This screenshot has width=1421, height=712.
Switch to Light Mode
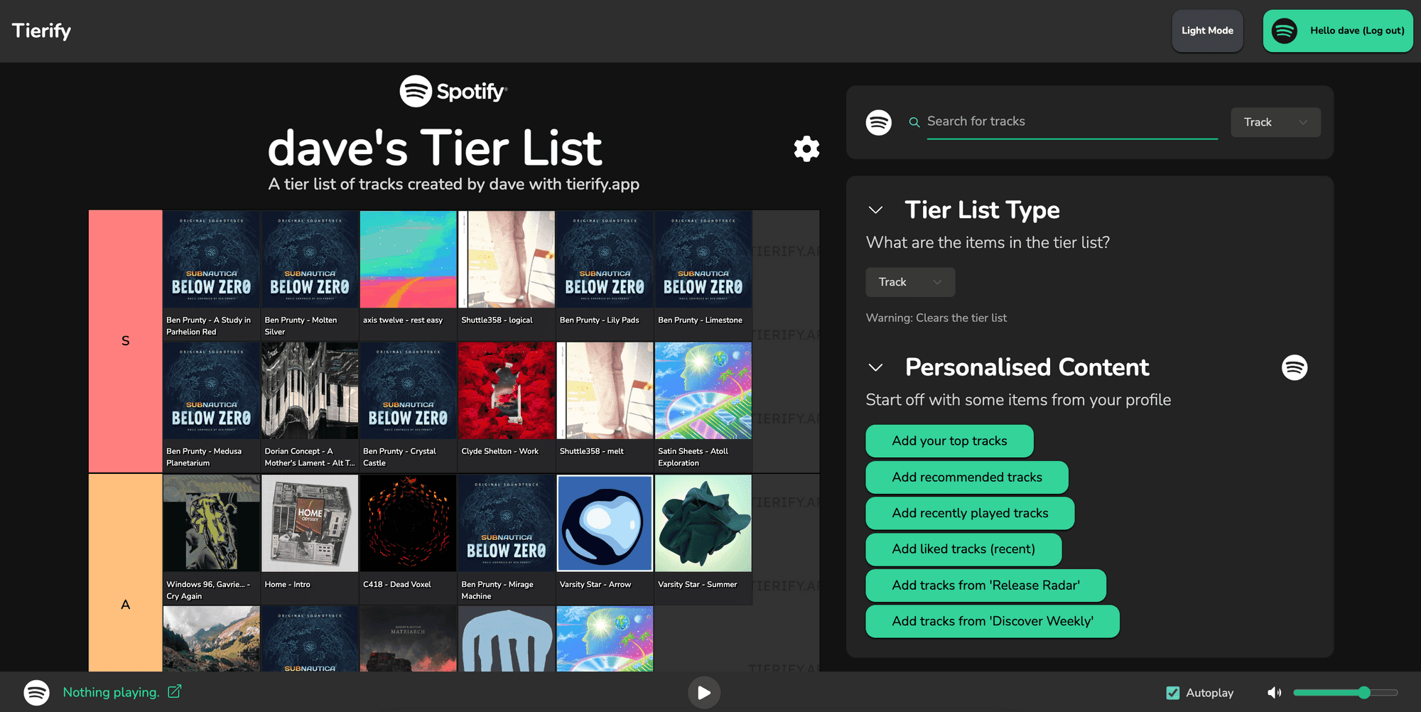point(1207,31)
